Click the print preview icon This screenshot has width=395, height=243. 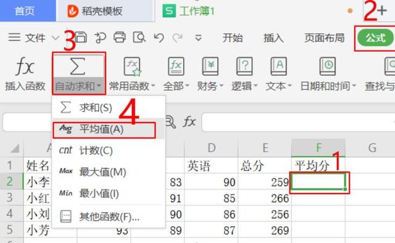pos(139,38)
